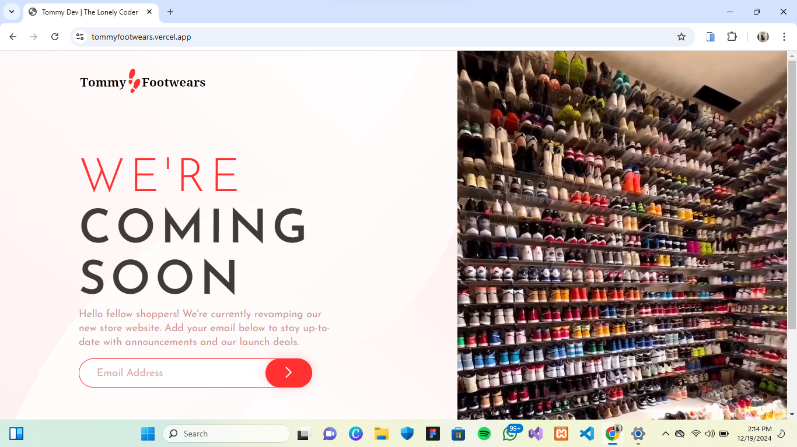Image resolution: width=797 pixels, height=447 pixels.
Task: Open the Chrome Extensions puzzle icon
Action: (x=732, y=37)
